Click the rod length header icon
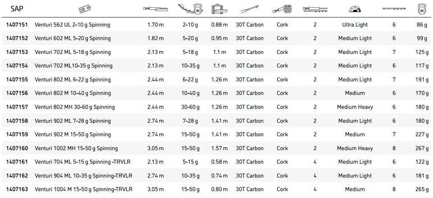 click(x=155, y=9)
